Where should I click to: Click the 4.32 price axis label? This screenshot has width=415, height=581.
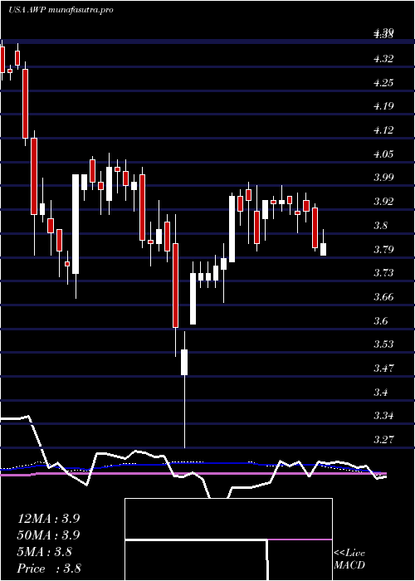point(383,59)
